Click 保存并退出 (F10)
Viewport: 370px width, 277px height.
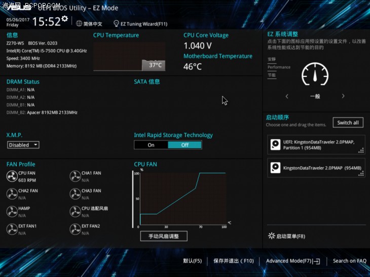[x=234, y=261]
